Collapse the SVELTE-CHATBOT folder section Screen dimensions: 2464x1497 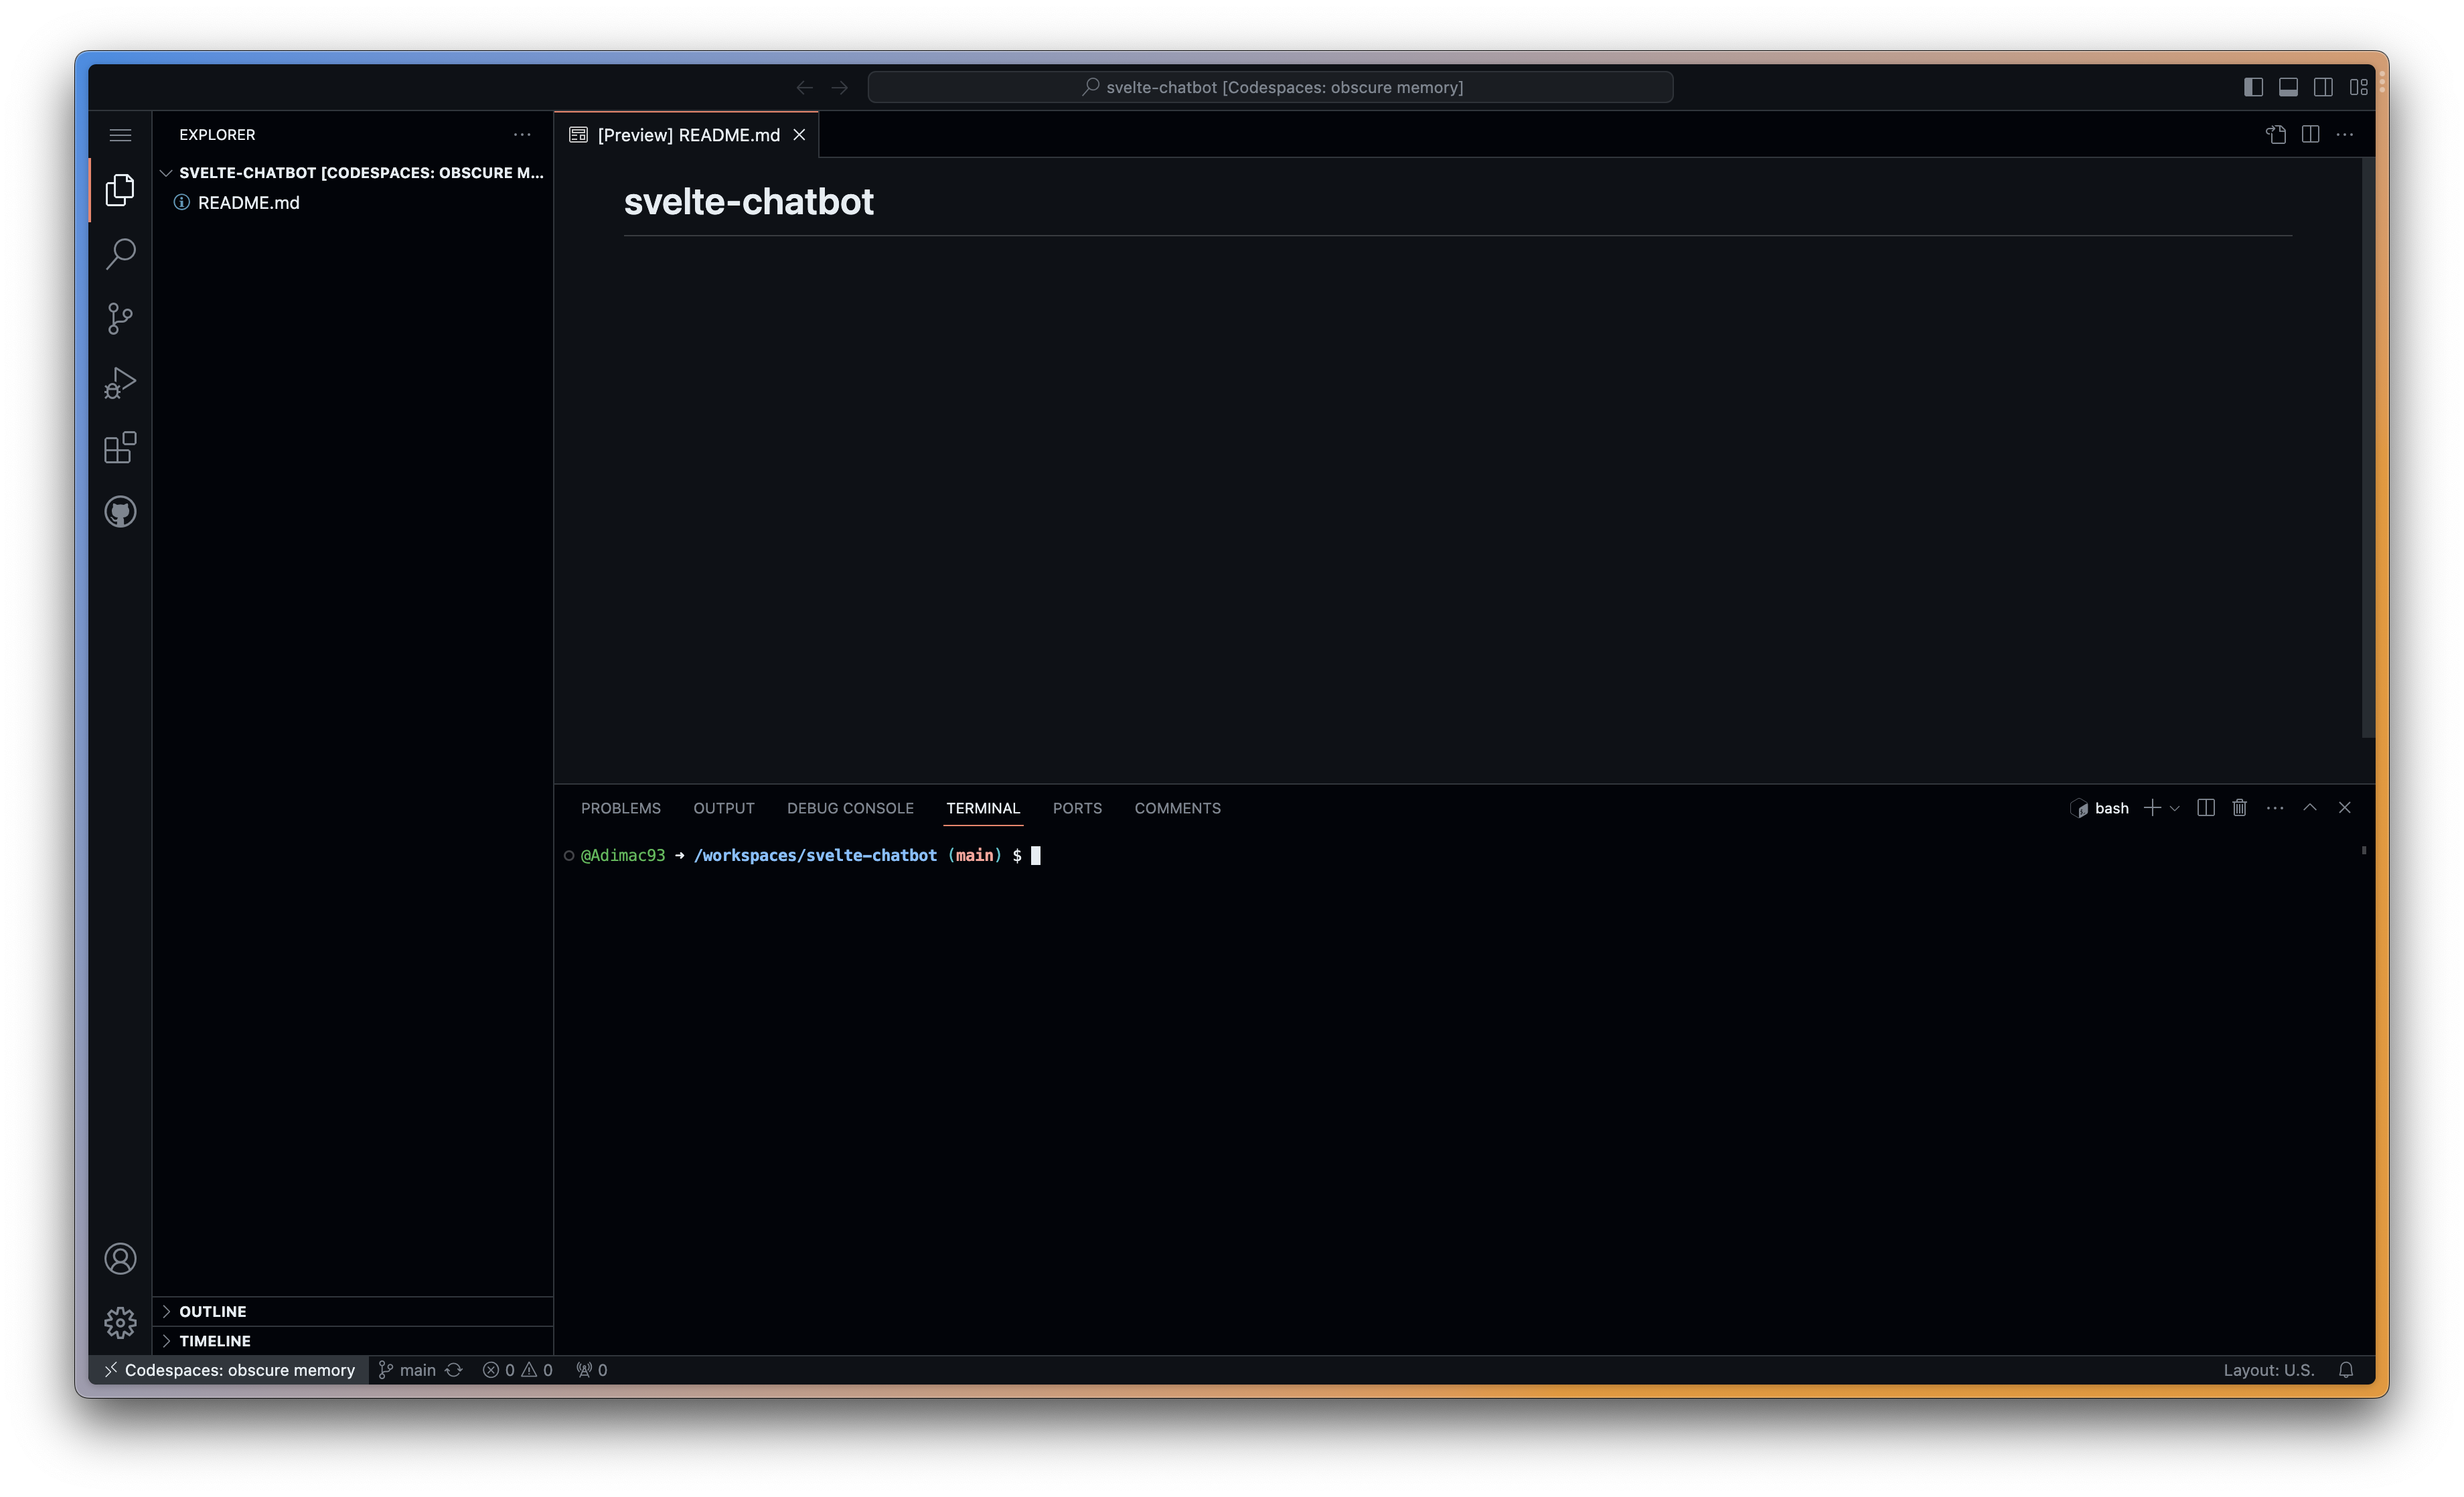click(x=353, y=173)
